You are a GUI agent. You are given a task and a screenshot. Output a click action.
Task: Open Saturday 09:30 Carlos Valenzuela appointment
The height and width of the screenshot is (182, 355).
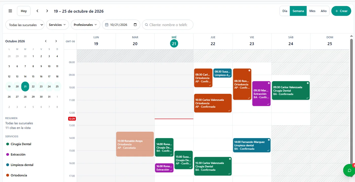tap(291, 90)
